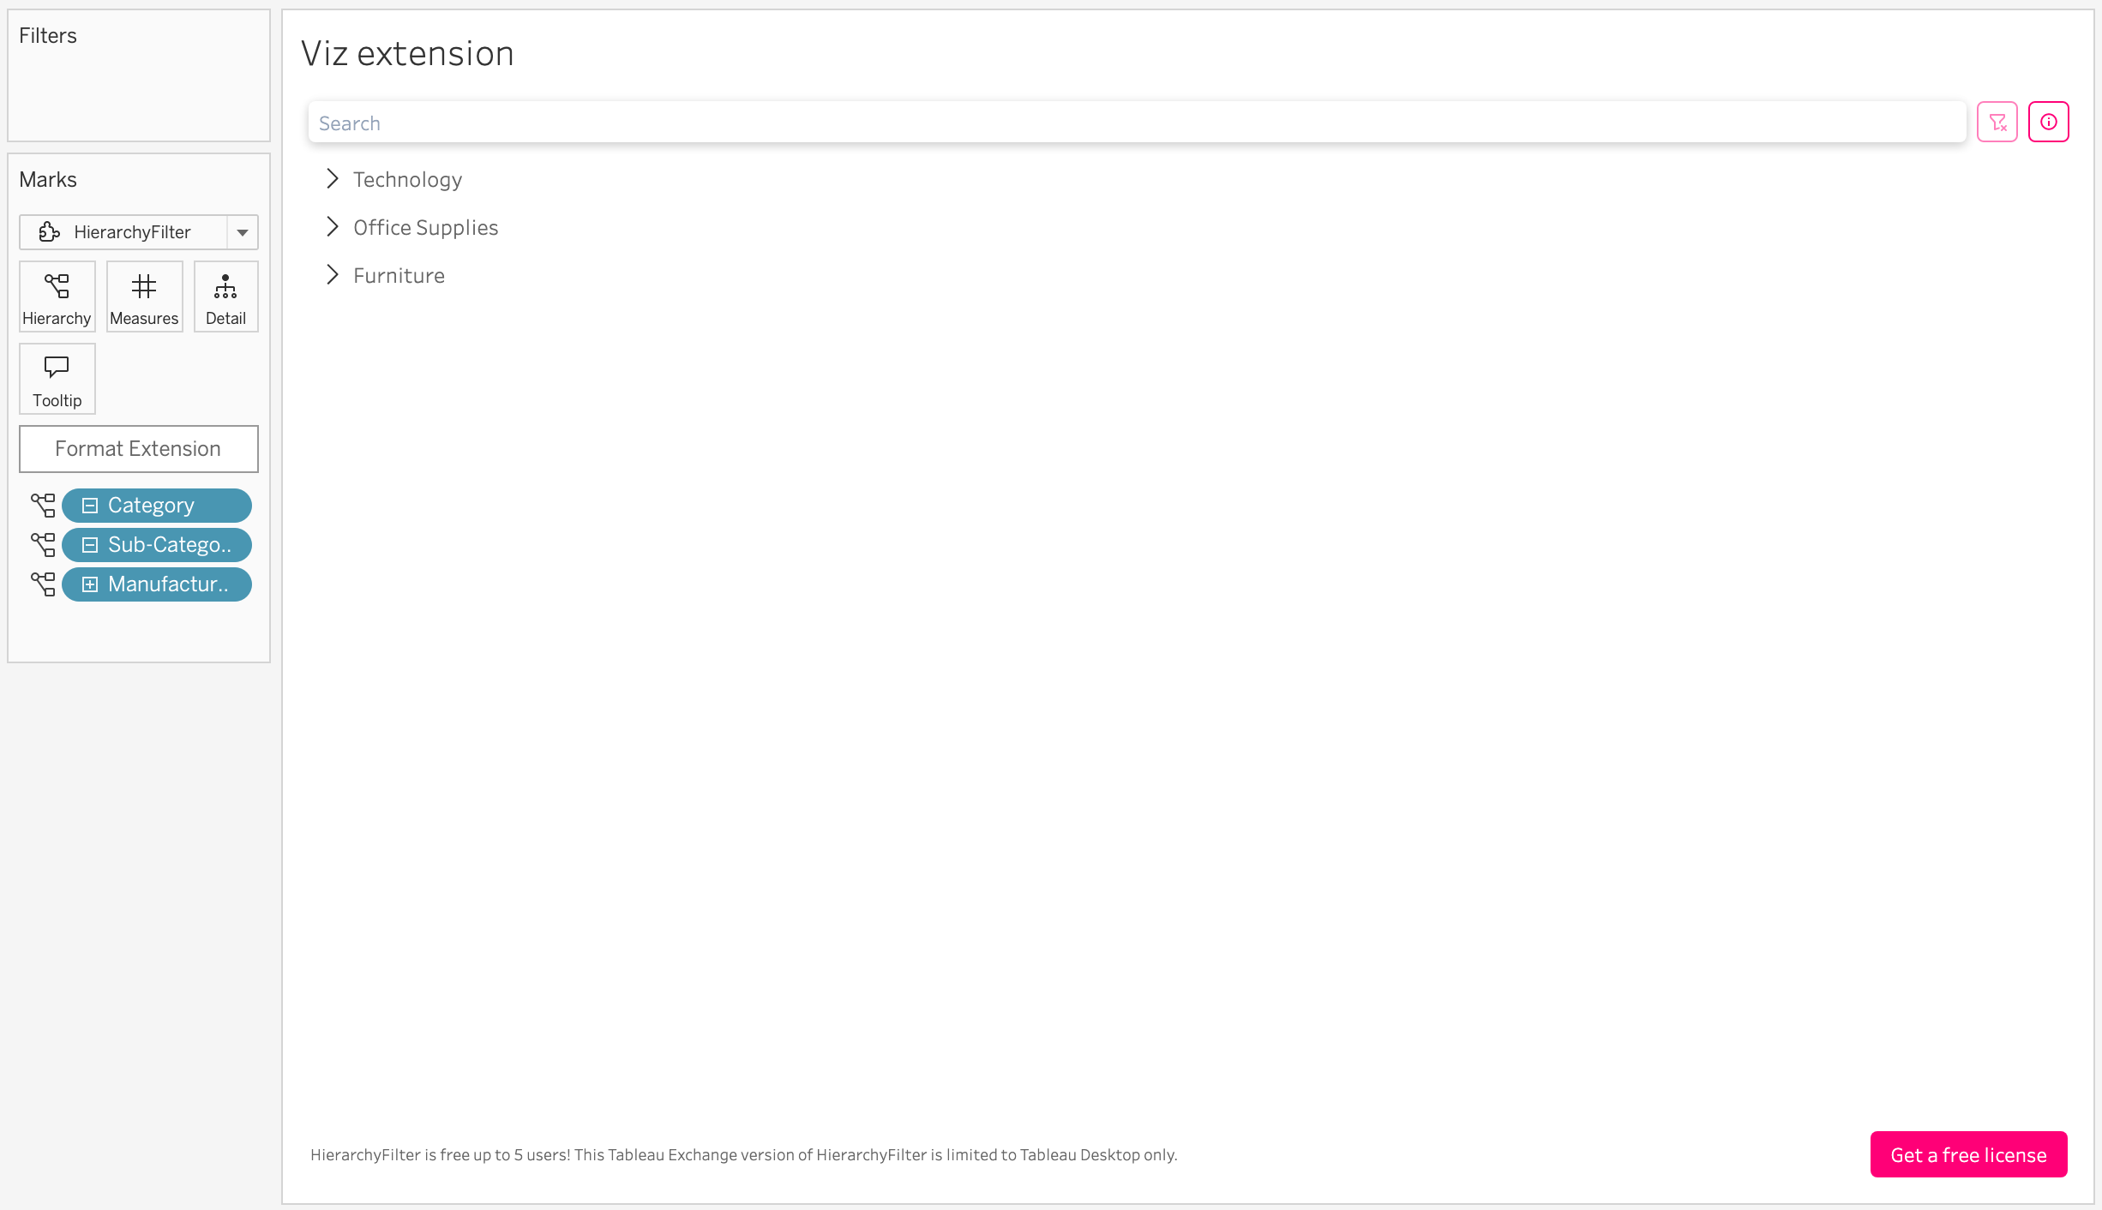
Task: Expand the Furniture tree node
Action: pyautogui.click(x=333, y=275)
